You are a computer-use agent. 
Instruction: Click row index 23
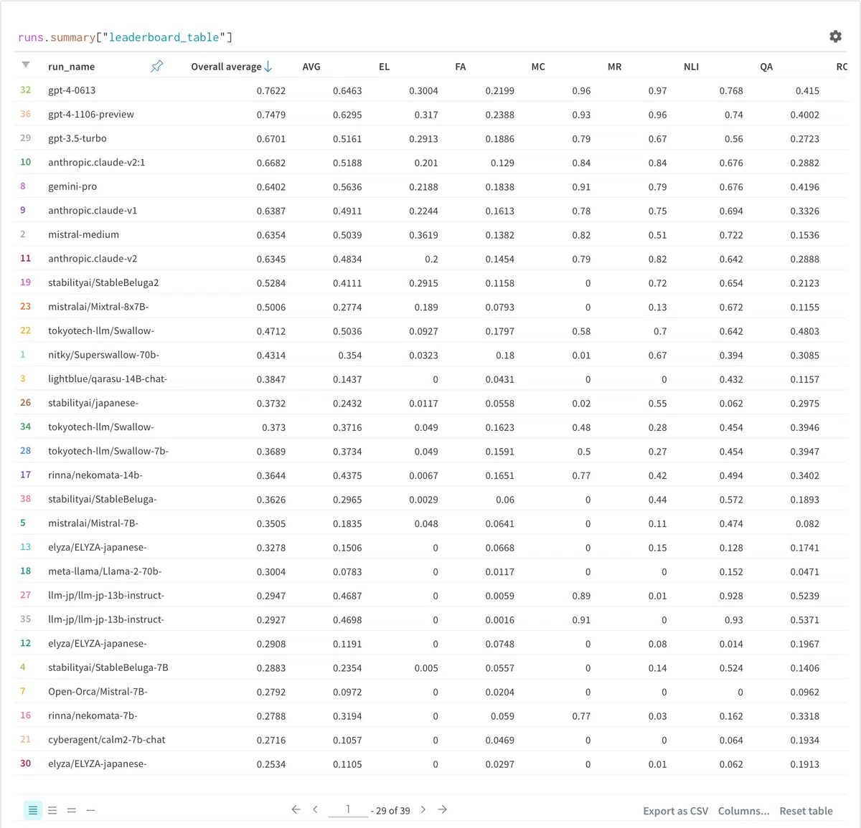(26, 307)
